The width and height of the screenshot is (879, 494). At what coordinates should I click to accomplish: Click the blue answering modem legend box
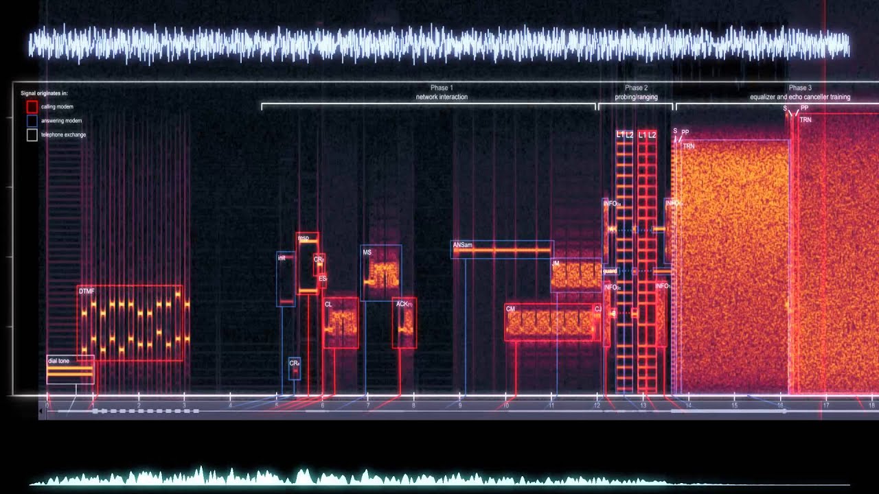pyautogui.click(x=32, y=121)
